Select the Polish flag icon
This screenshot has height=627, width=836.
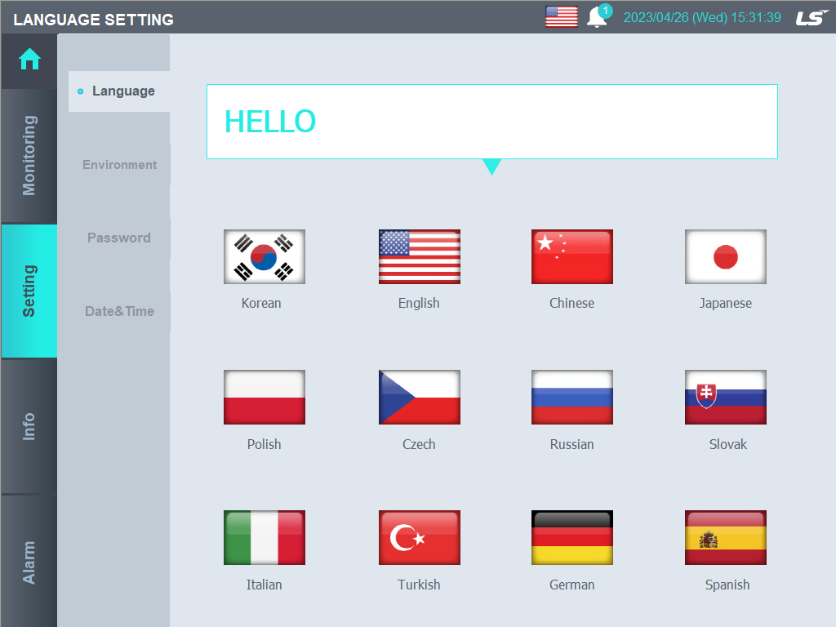click(265, 398)
